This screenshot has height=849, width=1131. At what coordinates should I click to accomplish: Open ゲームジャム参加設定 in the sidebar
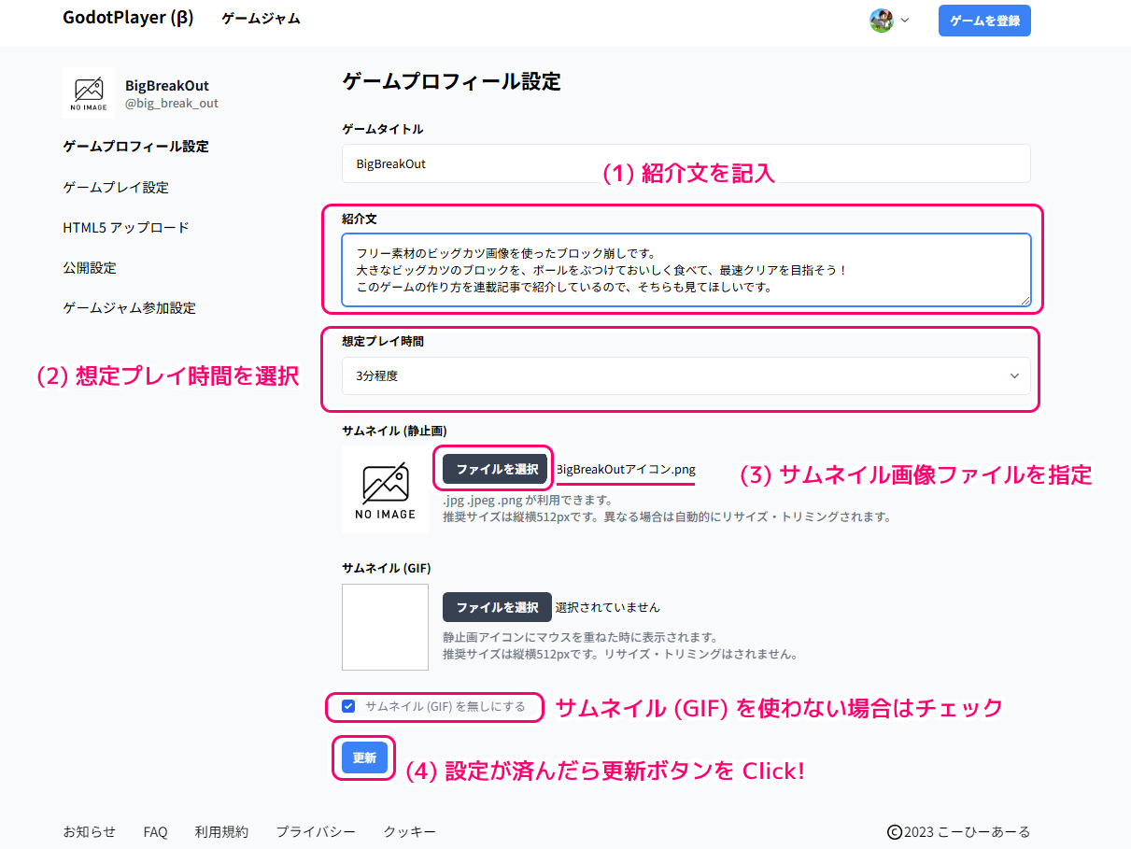click(129, 307)
